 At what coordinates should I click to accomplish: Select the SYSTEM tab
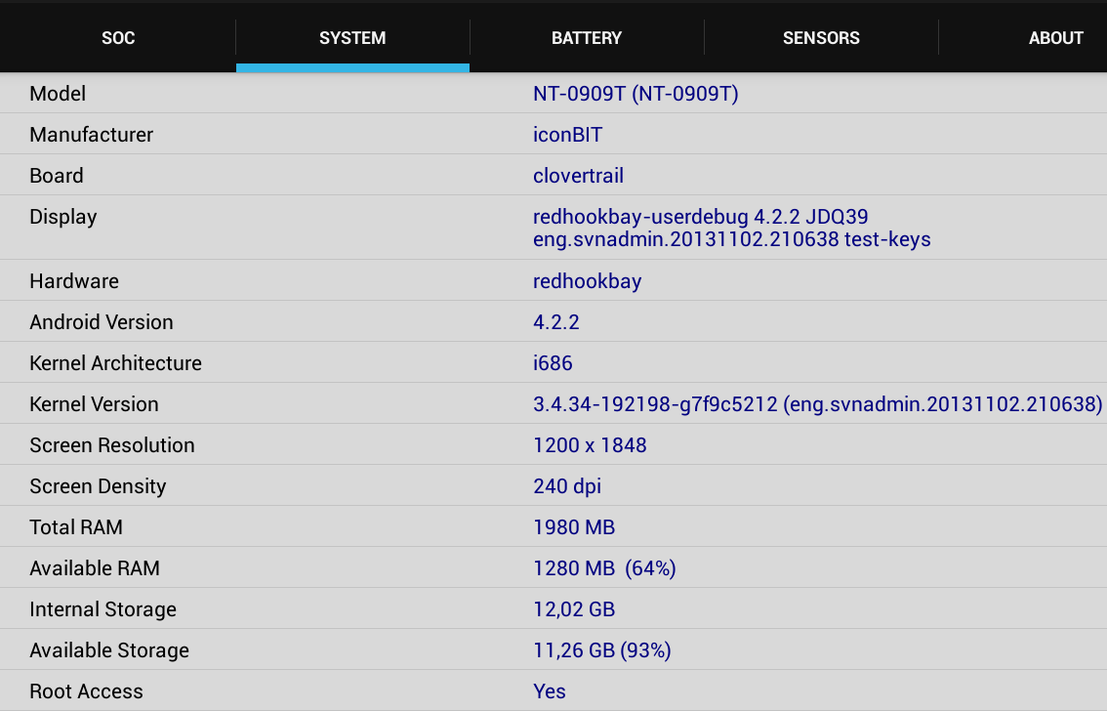[352, 38]
